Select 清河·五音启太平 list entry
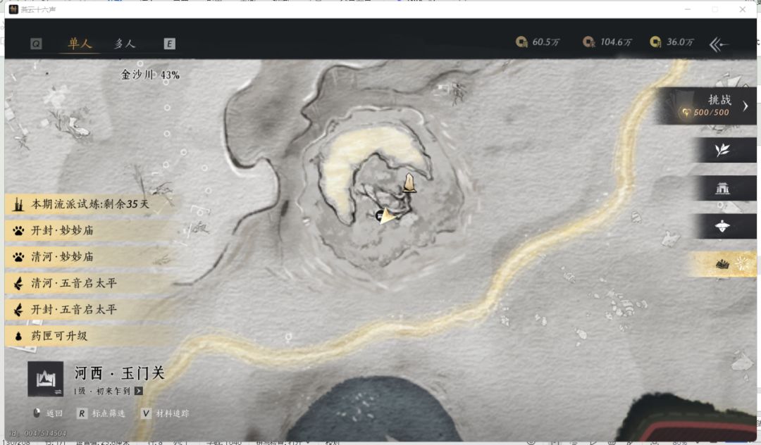Image resolution: width=761 pixels, height=445 pixels. coord(91,283)
